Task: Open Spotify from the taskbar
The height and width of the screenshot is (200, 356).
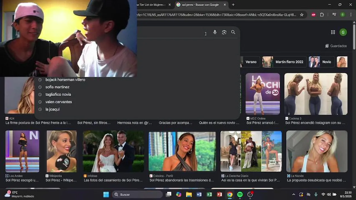Action: (x=240, y=194)
